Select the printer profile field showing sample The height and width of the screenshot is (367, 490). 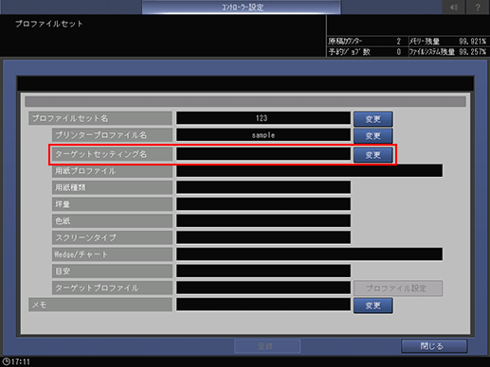pos(263,135)
